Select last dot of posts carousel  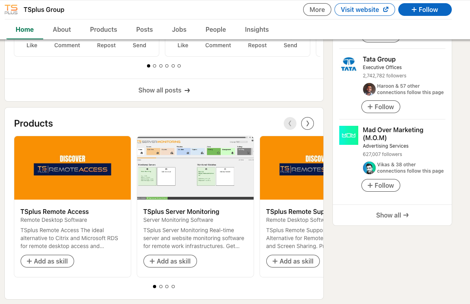(x=179, y=66)
